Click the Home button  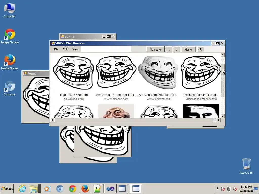pyautogui.click(x=188, y=49)
